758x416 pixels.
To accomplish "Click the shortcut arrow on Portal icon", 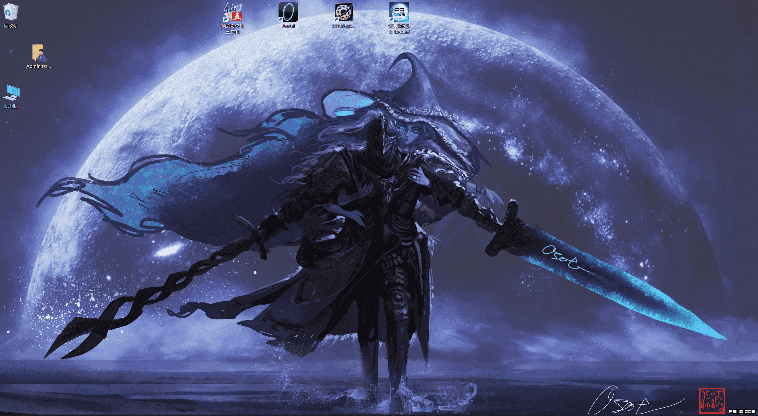I will pyautogui.click(x=281, y=19).
